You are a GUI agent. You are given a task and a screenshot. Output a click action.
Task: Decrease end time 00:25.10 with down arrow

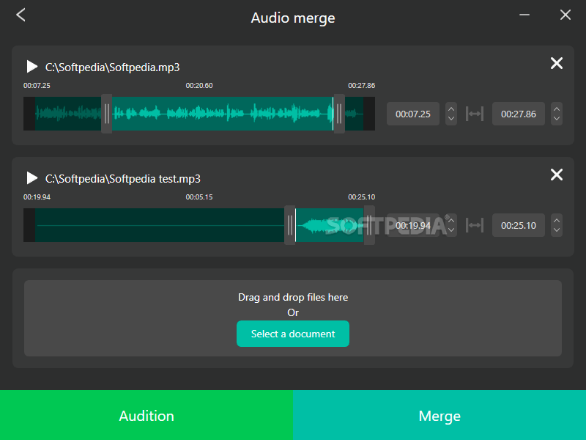click(x=557, y=230)
